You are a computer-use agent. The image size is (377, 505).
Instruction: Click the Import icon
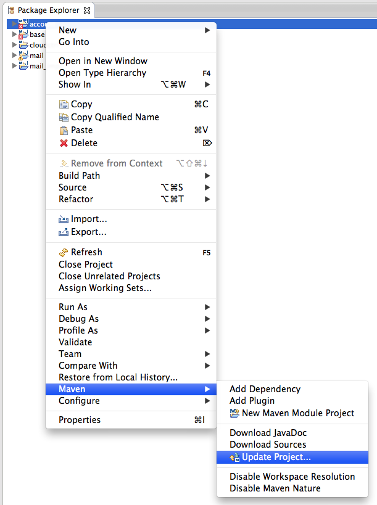(x=64, y=219)
